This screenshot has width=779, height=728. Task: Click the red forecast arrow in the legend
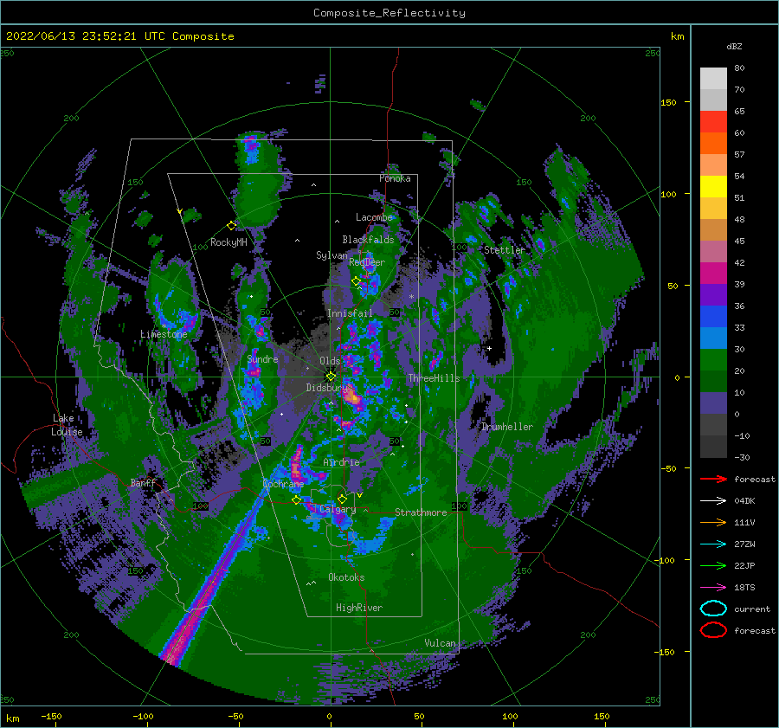click(713, 479)
